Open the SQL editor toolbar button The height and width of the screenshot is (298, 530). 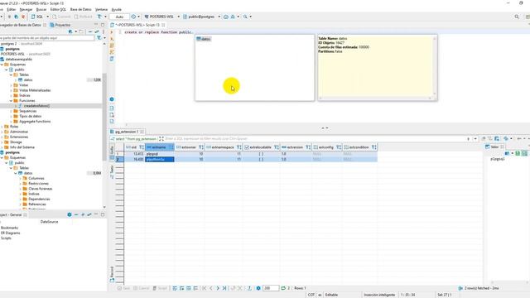(x=37, y=17)
